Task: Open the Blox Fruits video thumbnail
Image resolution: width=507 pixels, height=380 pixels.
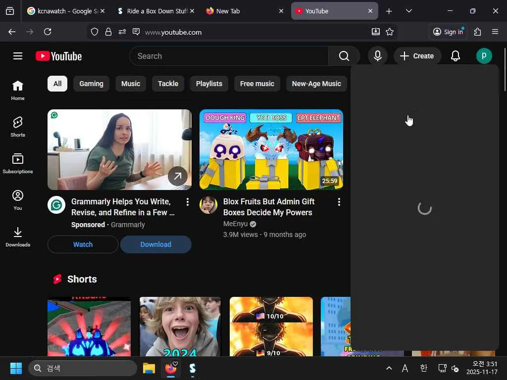Action: coord(271,149)
